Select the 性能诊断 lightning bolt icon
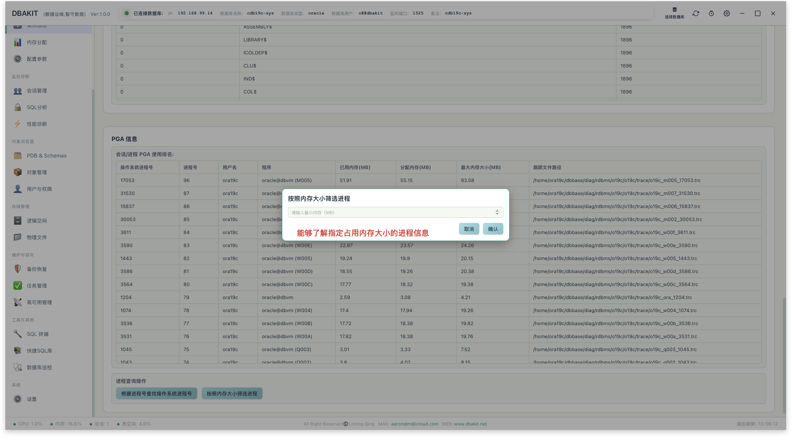The width and height of the screenshot is (792, 445). tap(17, 124)
